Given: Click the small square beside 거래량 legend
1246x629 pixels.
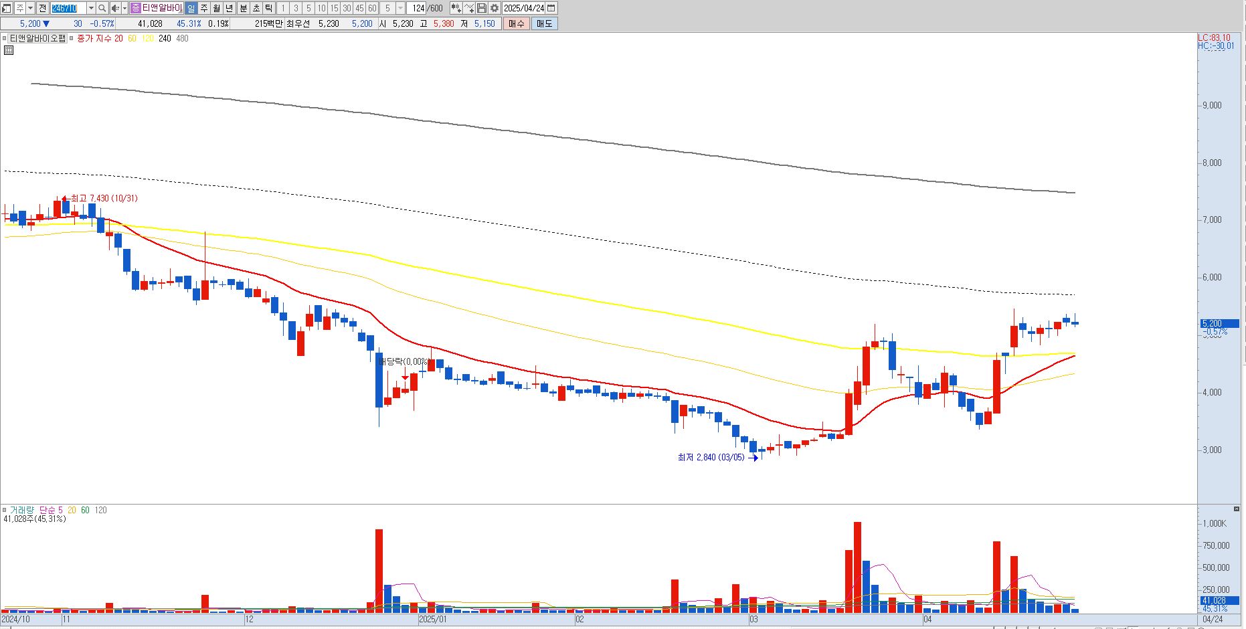Looking at the screenshot, I should click(x=4, y=510).
